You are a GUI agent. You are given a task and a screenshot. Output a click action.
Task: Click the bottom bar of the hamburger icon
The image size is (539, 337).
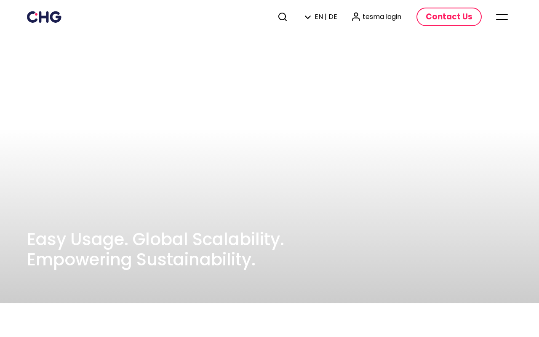coord(502,19)
